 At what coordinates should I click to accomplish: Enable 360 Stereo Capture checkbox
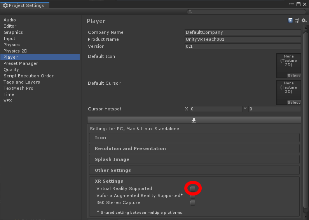pyautogui.click(x=193, y=203)
